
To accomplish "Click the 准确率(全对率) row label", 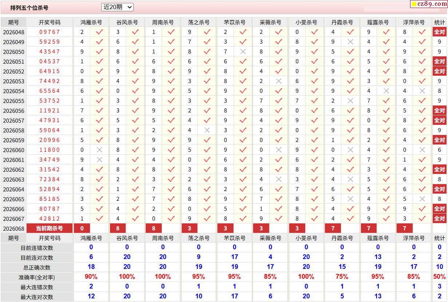I will point(37,277).
